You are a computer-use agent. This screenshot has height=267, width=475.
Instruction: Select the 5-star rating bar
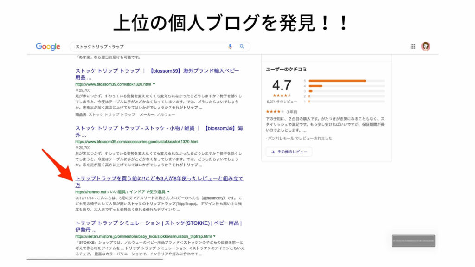(346, 81)
